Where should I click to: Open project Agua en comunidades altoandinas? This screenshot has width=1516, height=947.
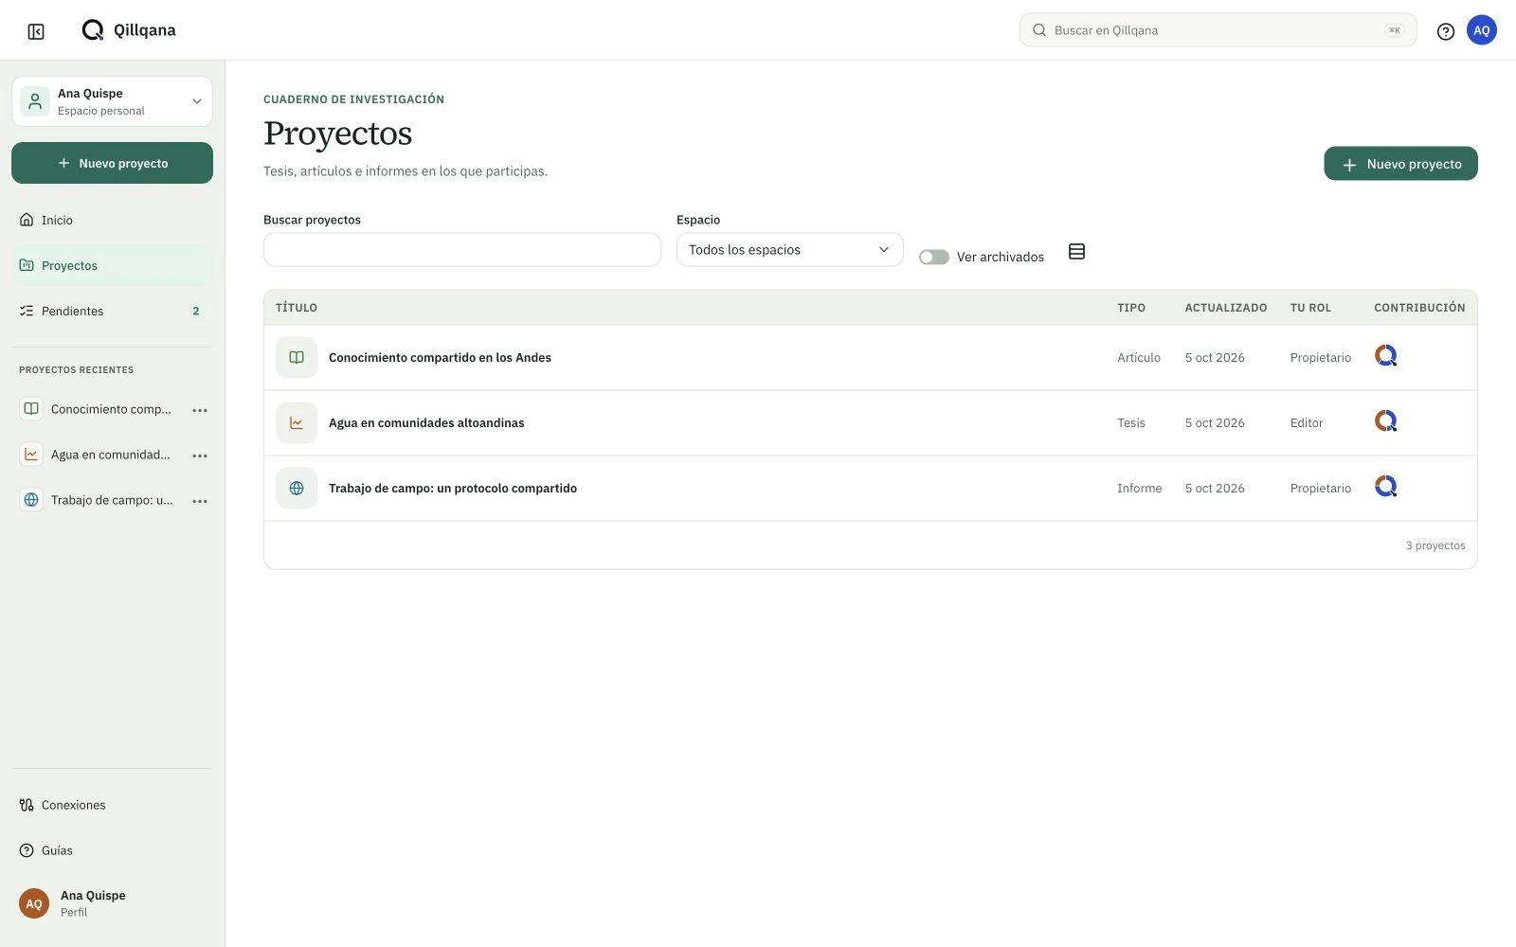point(426,423)
